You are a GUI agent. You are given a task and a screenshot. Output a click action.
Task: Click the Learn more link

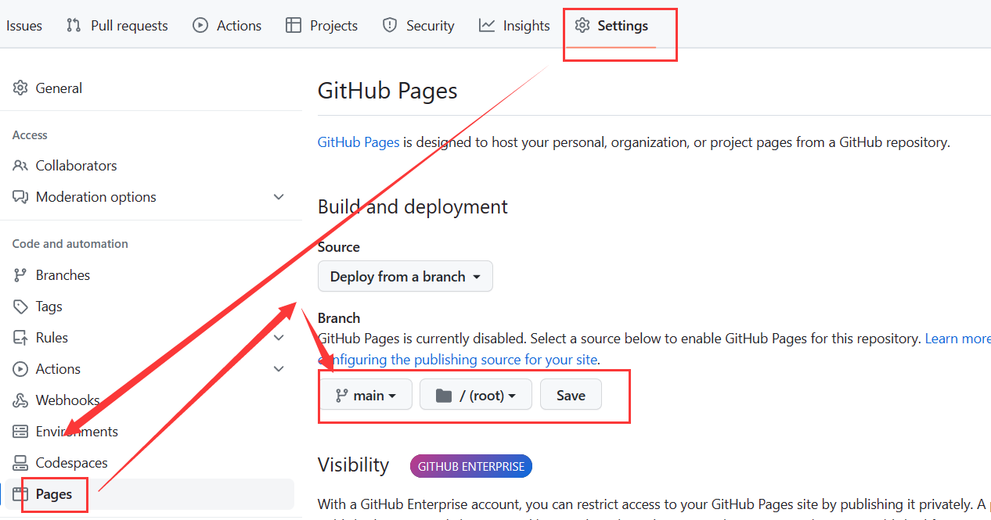point(958,339)
